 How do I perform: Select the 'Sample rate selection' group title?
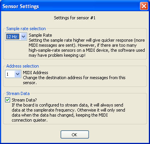point(26,29)
